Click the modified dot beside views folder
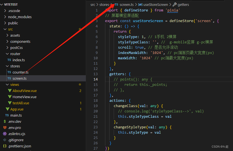233x151 pixels. 80,84
